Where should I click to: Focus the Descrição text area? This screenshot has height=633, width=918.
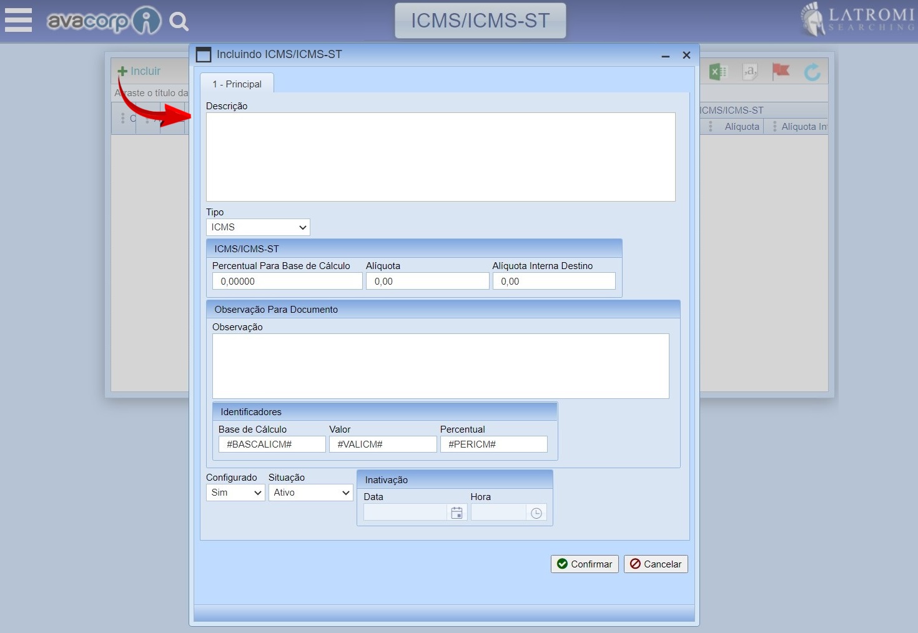[x=440, y=157]
